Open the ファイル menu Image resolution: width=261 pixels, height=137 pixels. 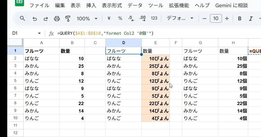[39, 5]
